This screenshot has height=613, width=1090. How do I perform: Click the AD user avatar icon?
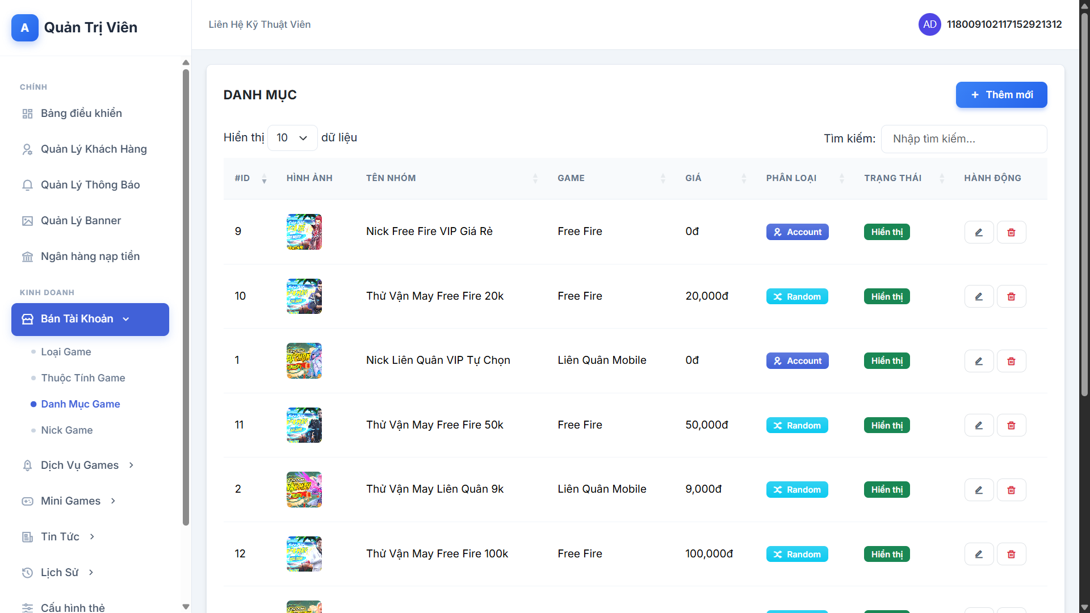click(929, 24)
